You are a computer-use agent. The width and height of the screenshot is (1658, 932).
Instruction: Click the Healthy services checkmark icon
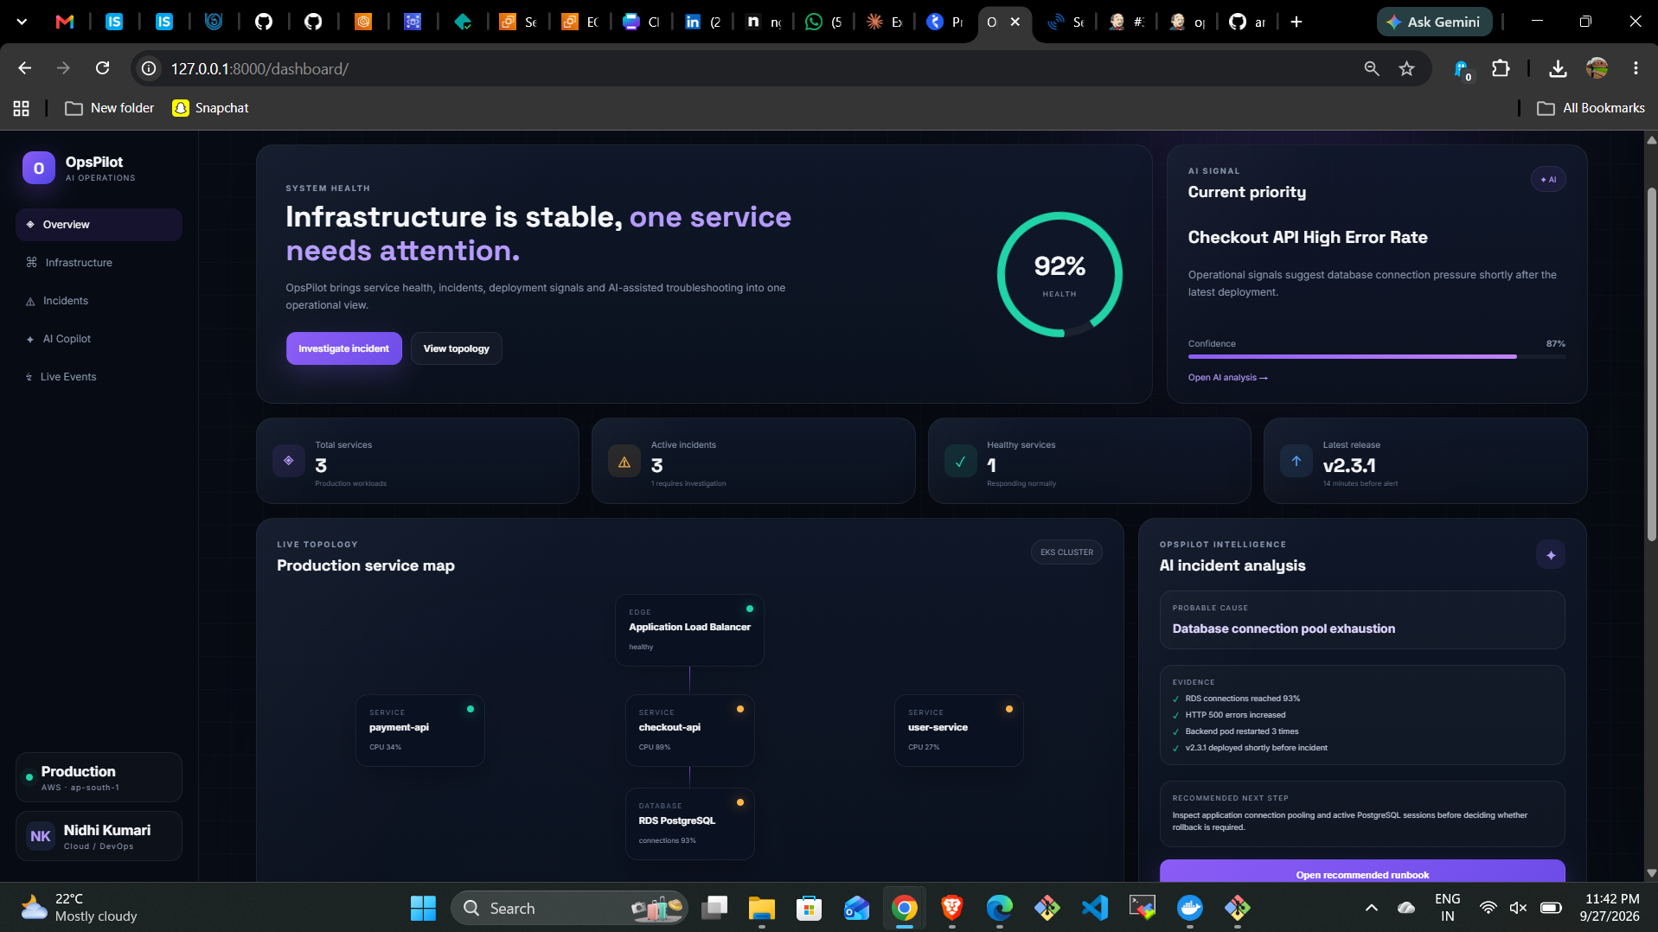[x=960, y=462]
